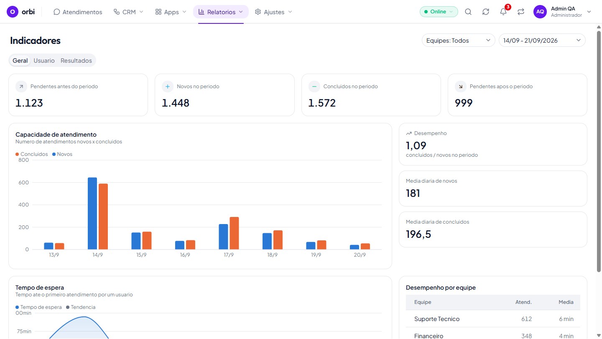Click the refresh circular arrows icon
Screen dimensions: 602x339
(x=486, y=12)
